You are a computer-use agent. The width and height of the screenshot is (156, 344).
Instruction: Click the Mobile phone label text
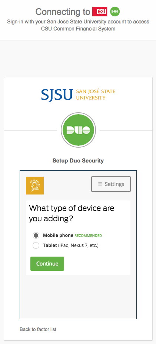pyautogui.click(x=58, y=235)
